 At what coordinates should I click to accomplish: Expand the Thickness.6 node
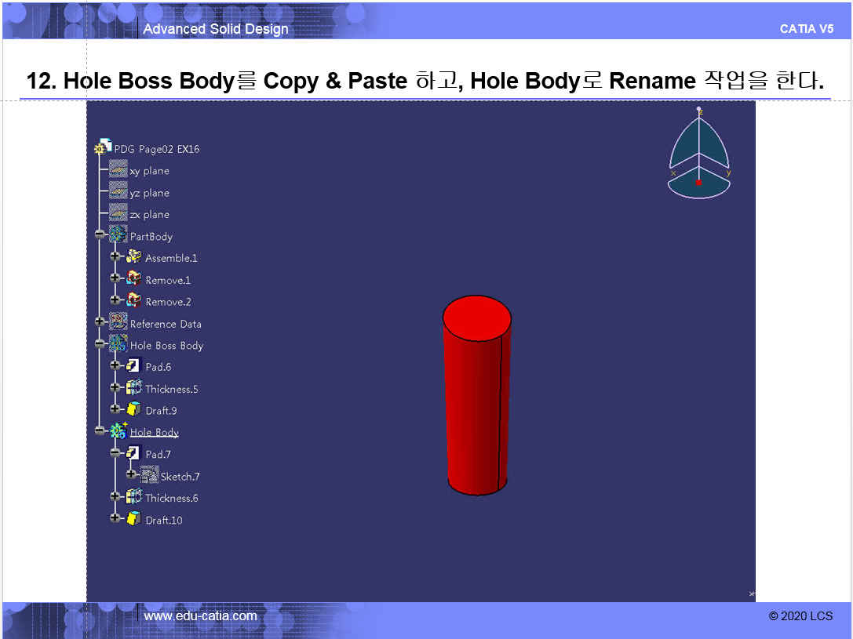(x=115, y=497)
